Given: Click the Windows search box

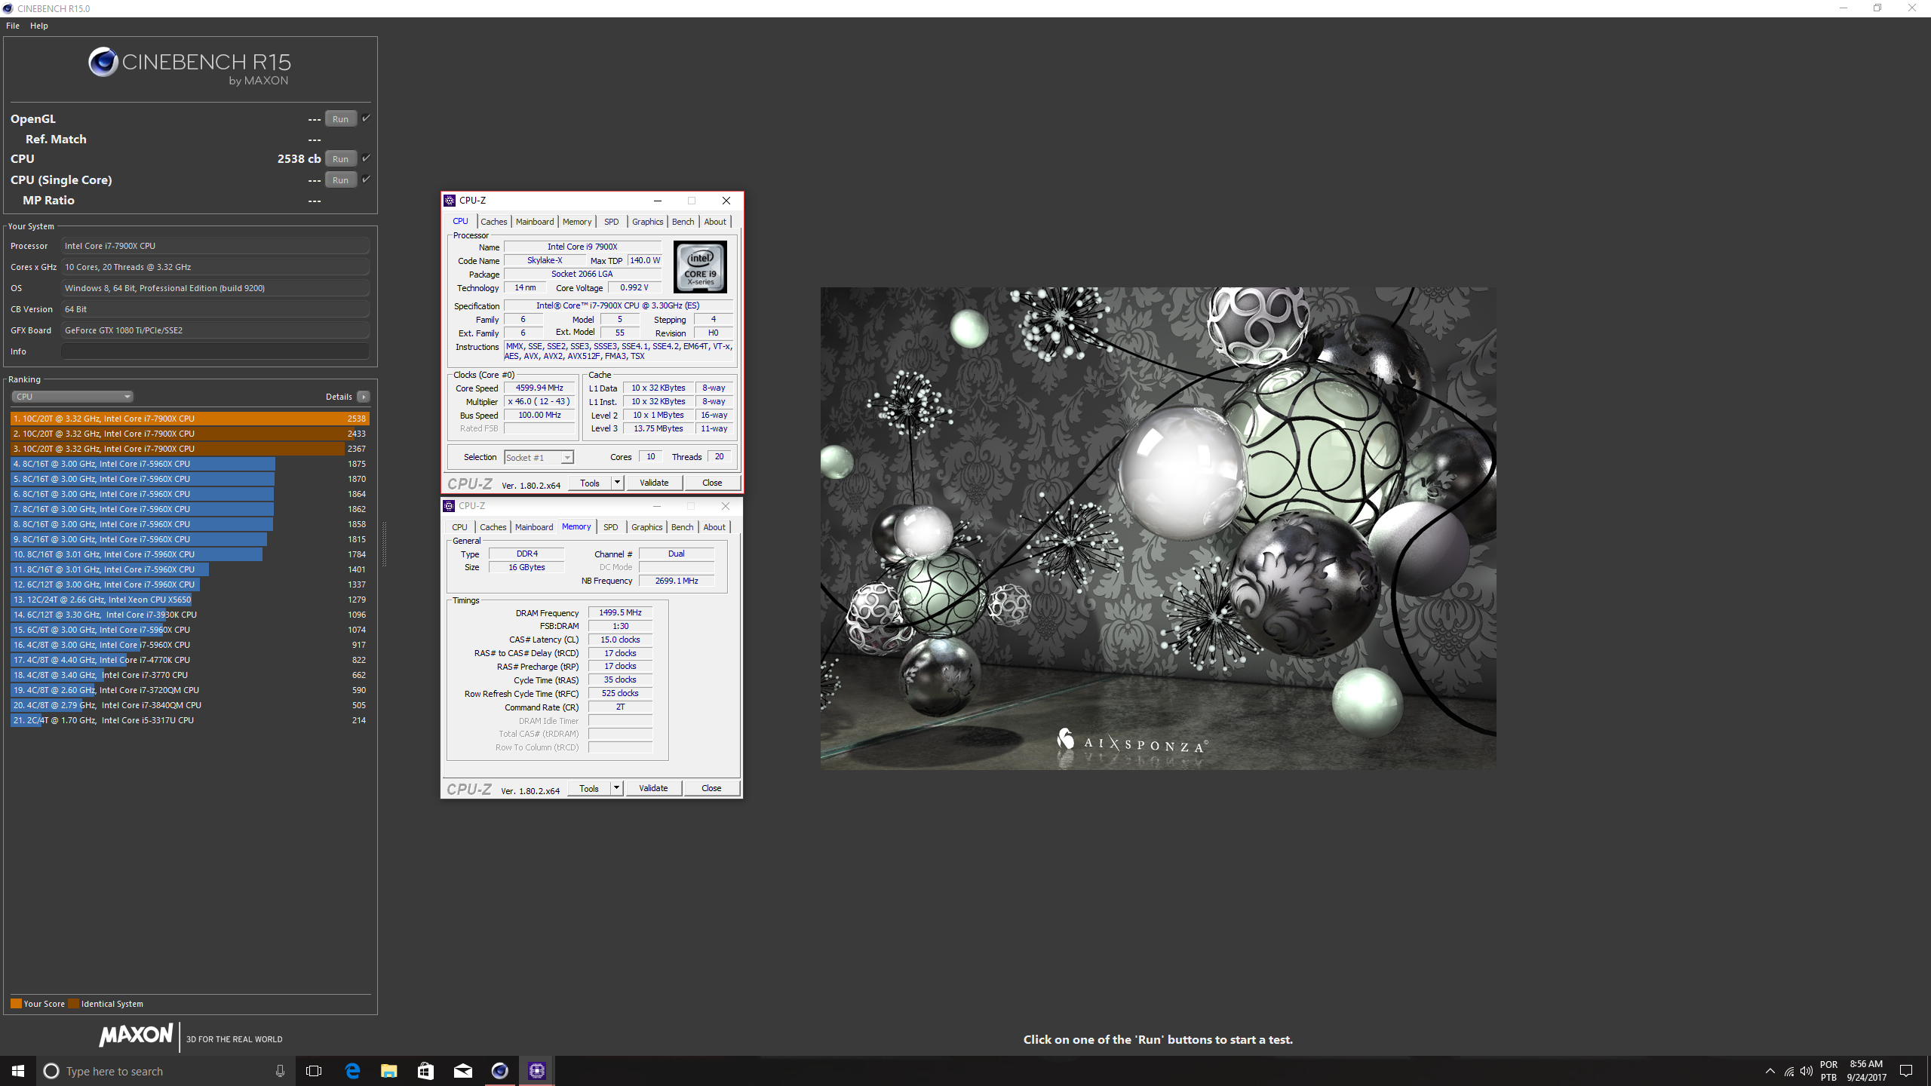Looking at the screenshot, I should coord(164,1071).
